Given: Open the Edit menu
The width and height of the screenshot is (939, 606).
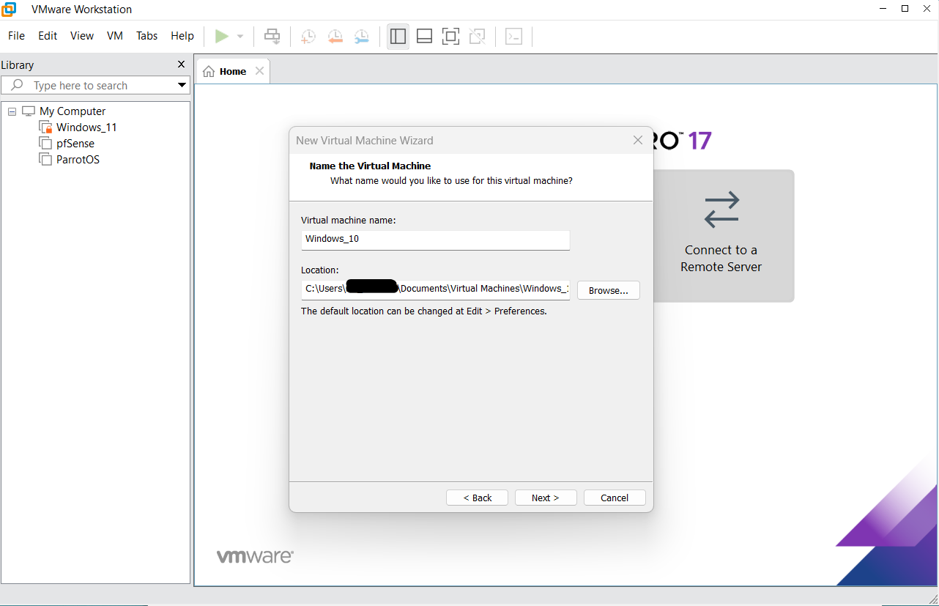Looking at the screenshot, I should [48, 36].
